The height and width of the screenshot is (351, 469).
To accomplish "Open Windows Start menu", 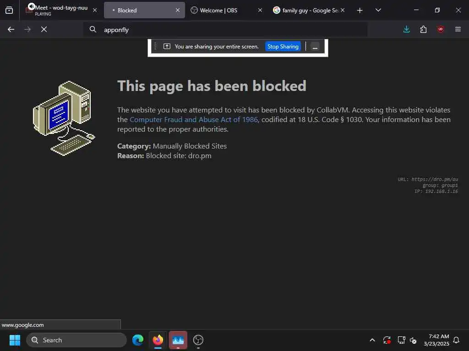I will 15,340.
